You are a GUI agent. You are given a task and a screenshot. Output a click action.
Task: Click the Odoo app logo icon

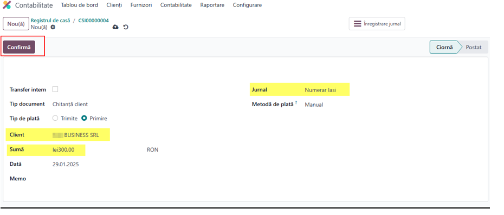tap(7, 5)
